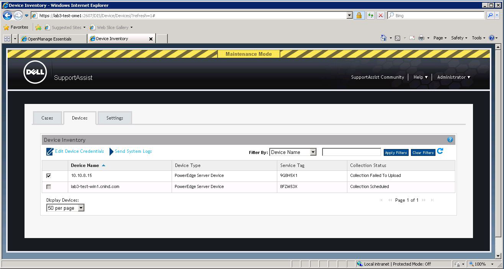Expand the address bar autocomplete dropdown arrow
Screen dimensions: 504x269
pyautogui.click(x=349, y=16)
